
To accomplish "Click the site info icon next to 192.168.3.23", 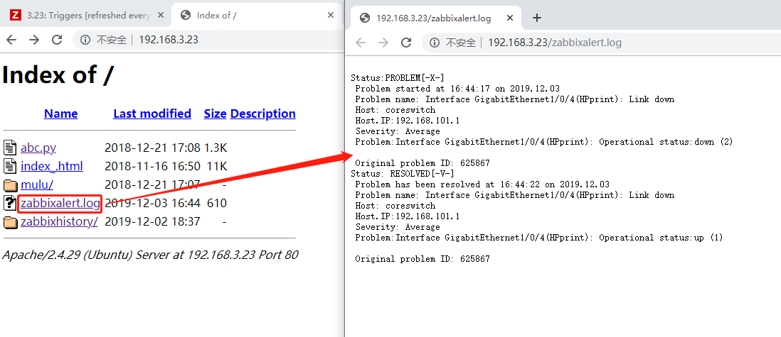I will click(85, 40).
